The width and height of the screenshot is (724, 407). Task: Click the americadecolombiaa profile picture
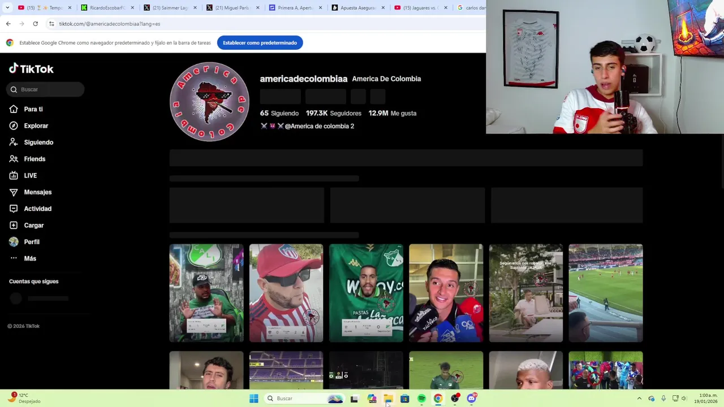pos(209,102)
